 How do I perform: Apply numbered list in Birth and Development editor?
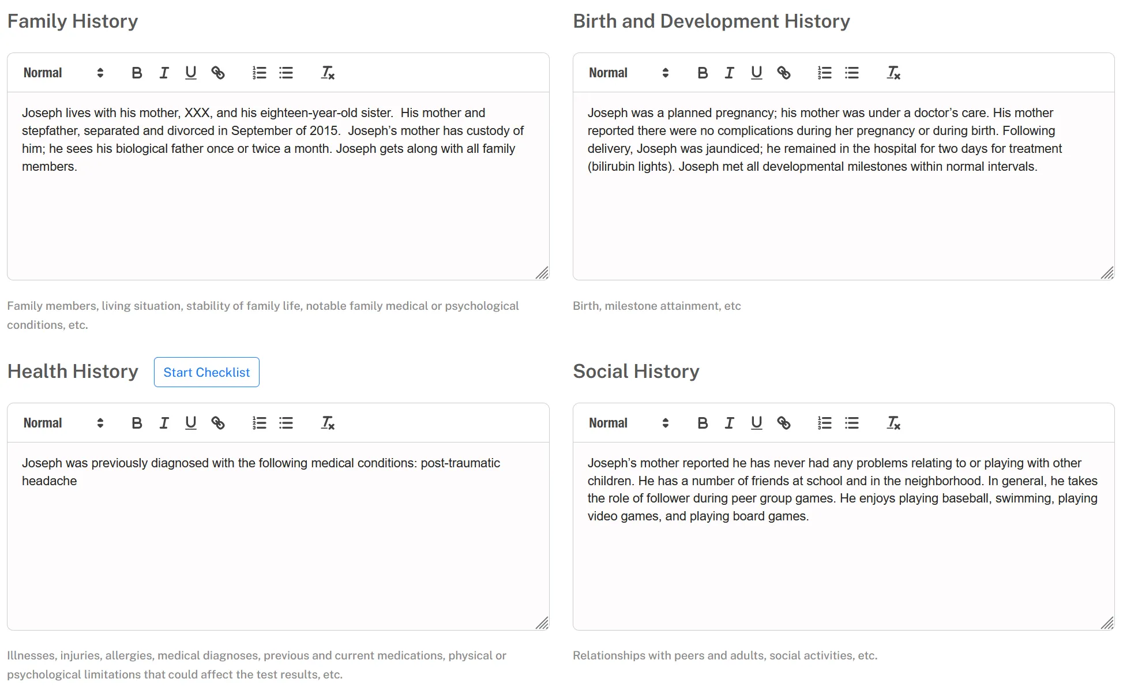[x=825, y=73]
